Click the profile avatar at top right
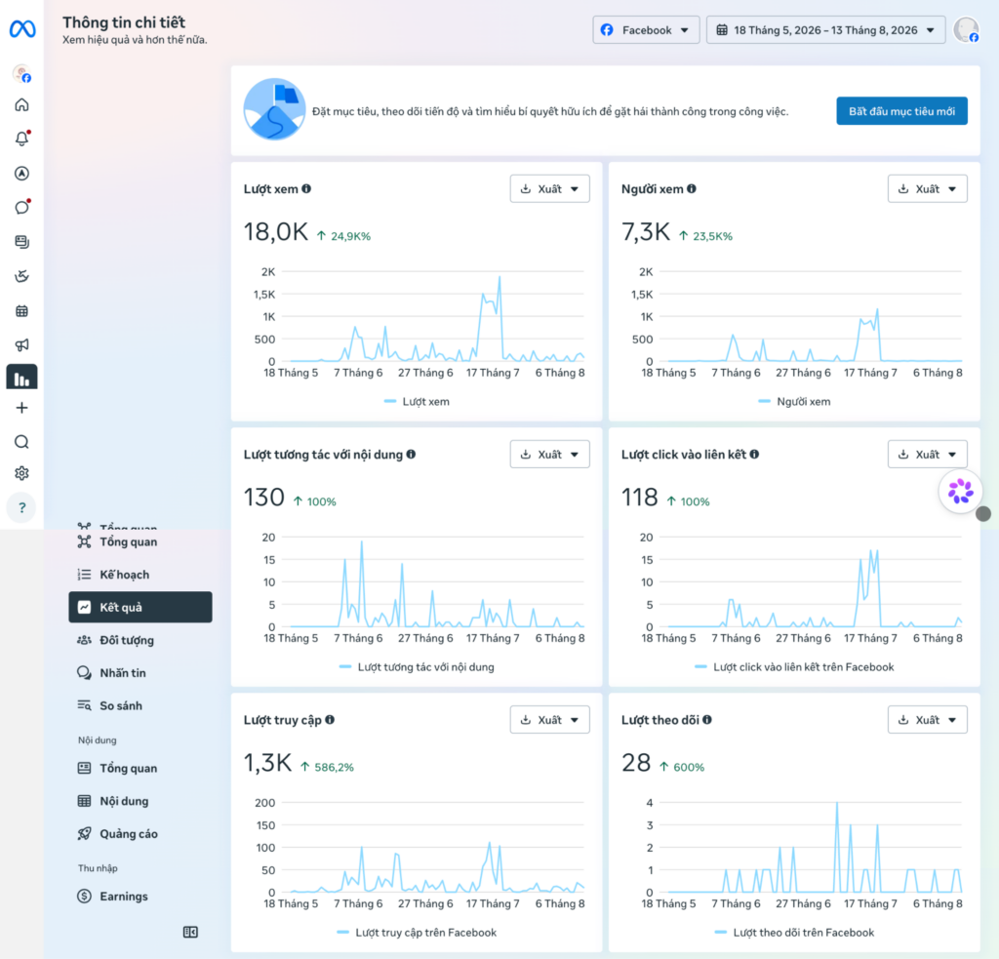This screenshot has height=959, width=999. coord(966,30)
